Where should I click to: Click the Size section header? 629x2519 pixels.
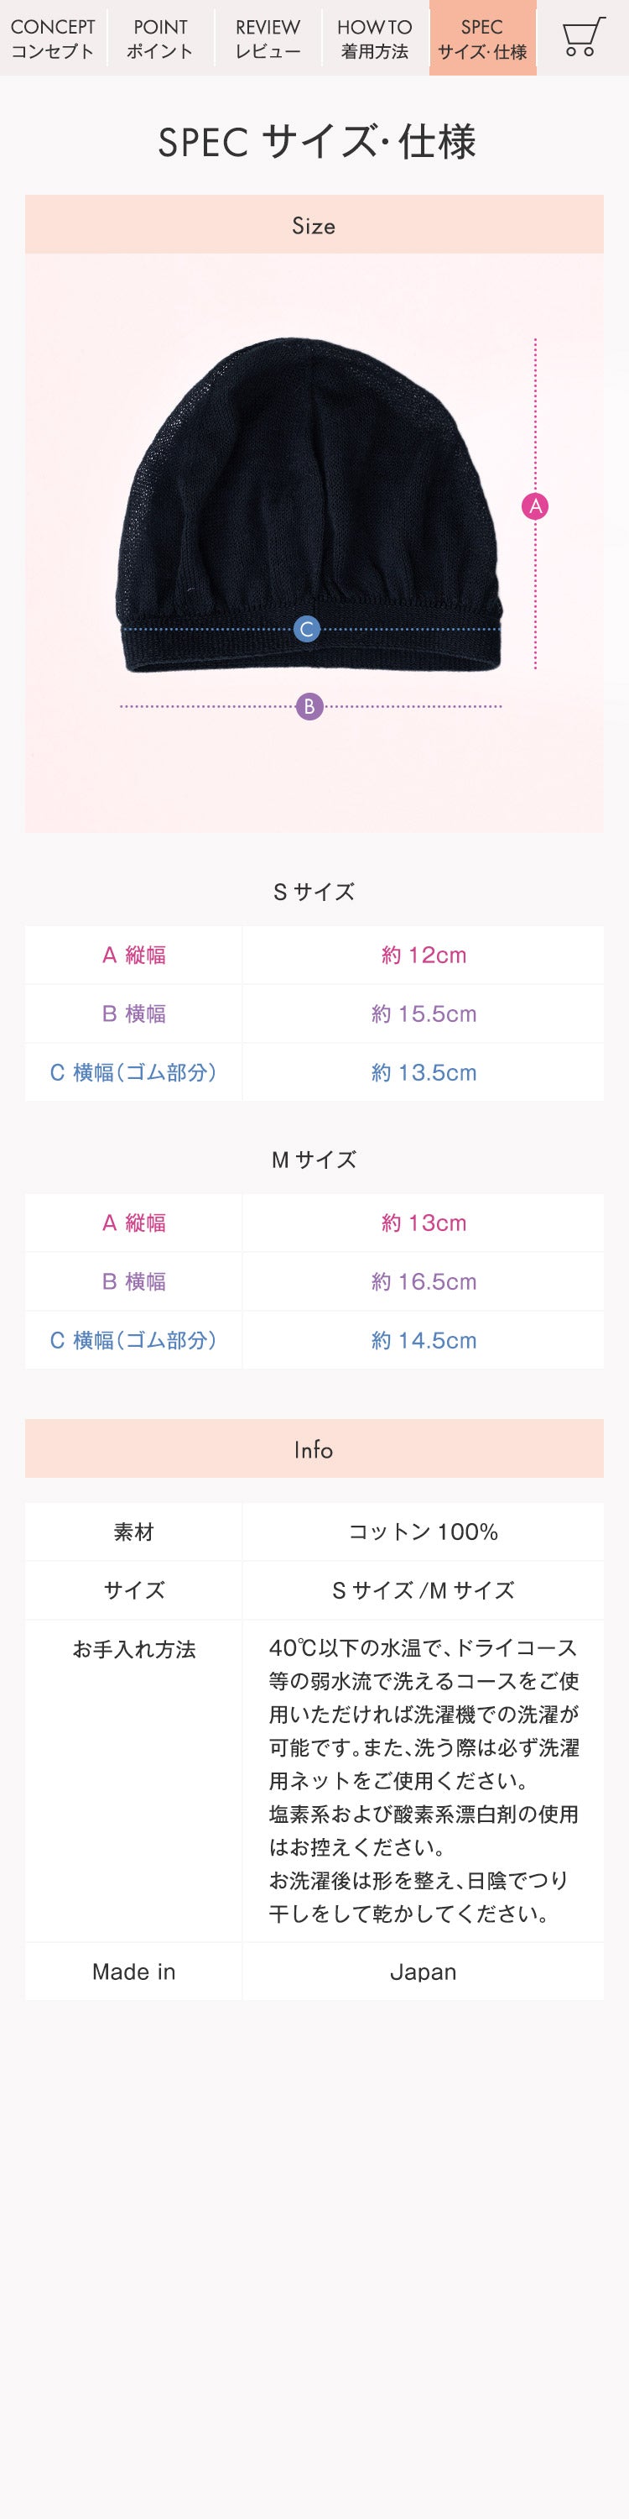coord(314,226)
